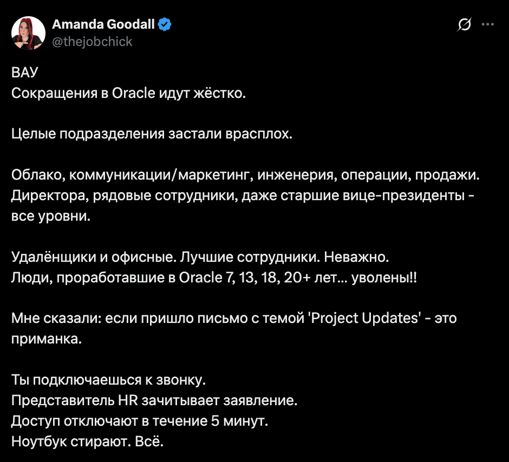Open the Grok slashed-circle icon

point(464,25)
